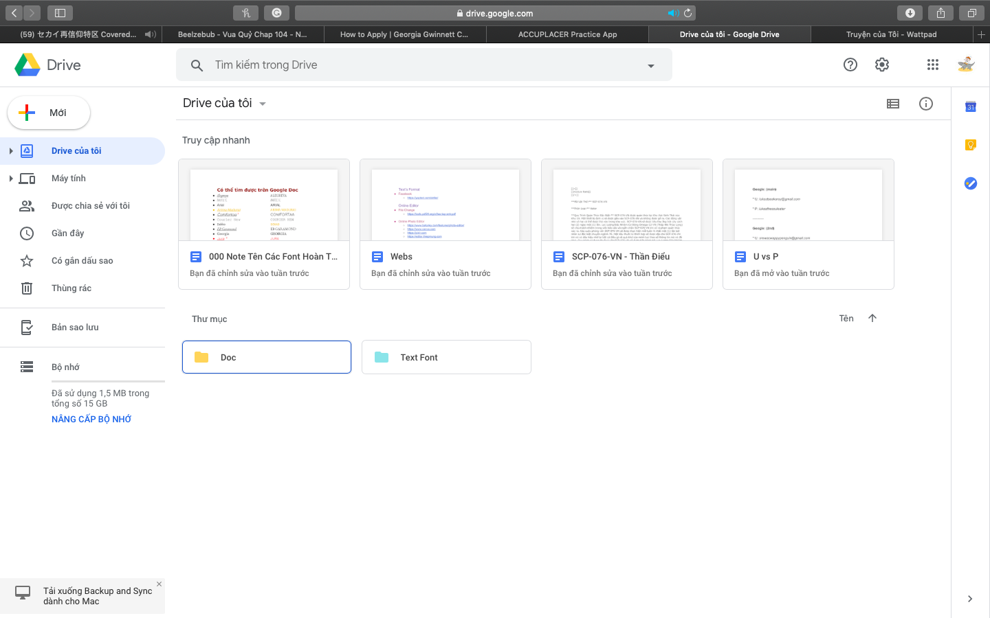Screen dimensions: 990x618
Task: Click the Mới new button
Action: click(x=49, y=113)
